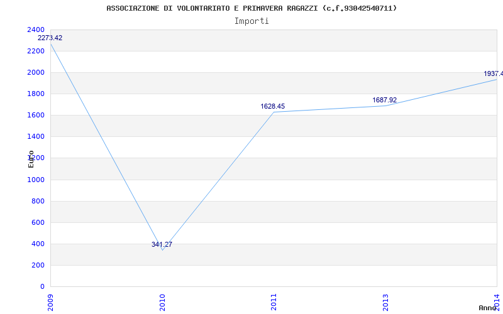Select the 341.27 data label
The height and width of the screenshot is (314, 503).
(162, 244)
